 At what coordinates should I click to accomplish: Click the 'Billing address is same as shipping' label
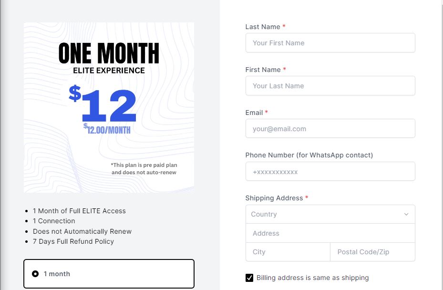pyautogui.click(x=312, y=278)
